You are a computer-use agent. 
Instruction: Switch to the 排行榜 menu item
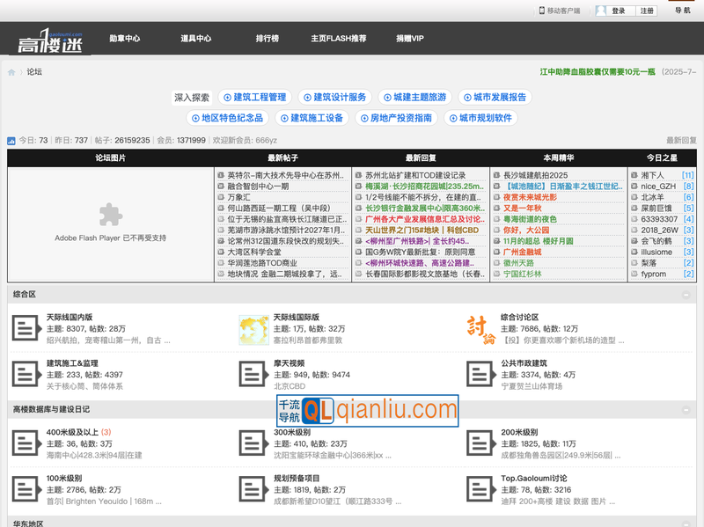point(268,39)
